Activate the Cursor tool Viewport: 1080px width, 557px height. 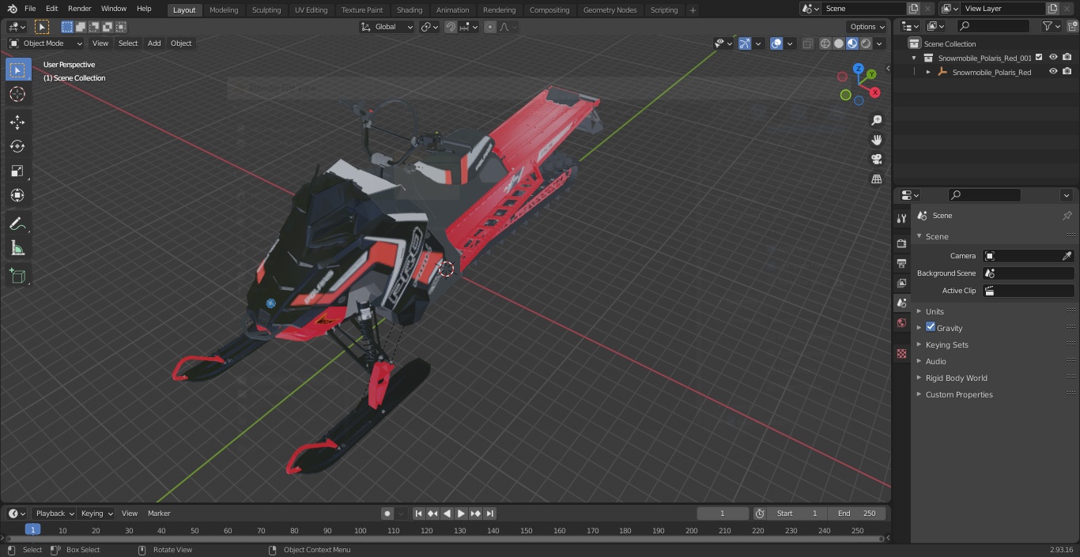pos(17,94)
